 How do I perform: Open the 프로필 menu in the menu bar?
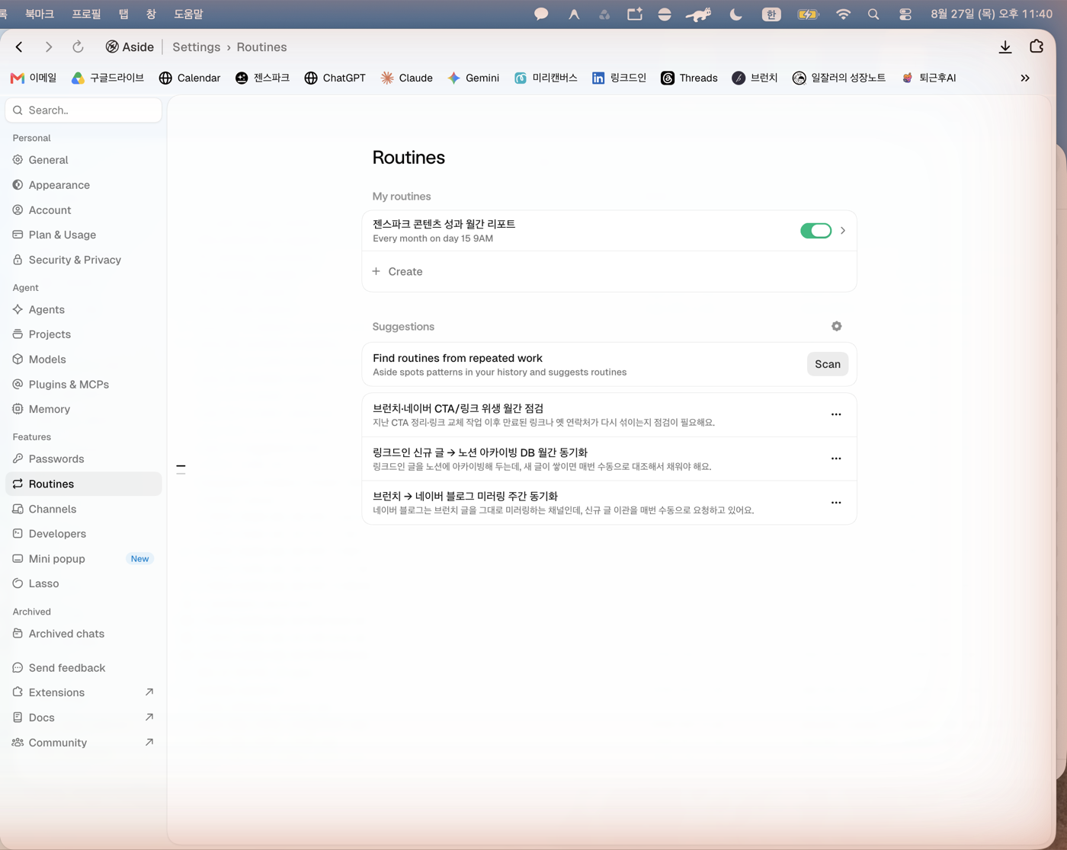(86, 14)
